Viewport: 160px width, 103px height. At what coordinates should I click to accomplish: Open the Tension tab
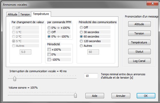pyautogui.click(x=25, y=14)
